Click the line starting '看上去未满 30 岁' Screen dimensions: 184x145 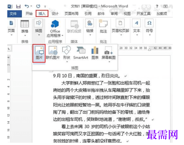[x=106, y=127]
